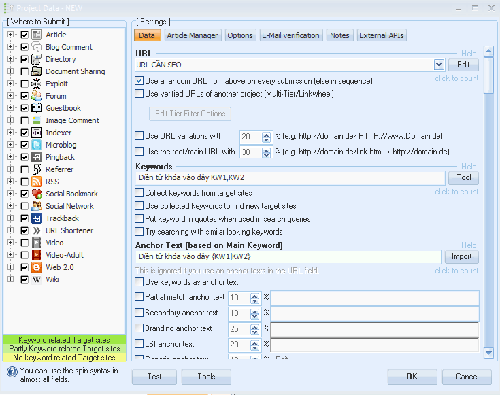500x395 pixels.
Task: Click the Edit button beside URL
Action: click(463, 65)
